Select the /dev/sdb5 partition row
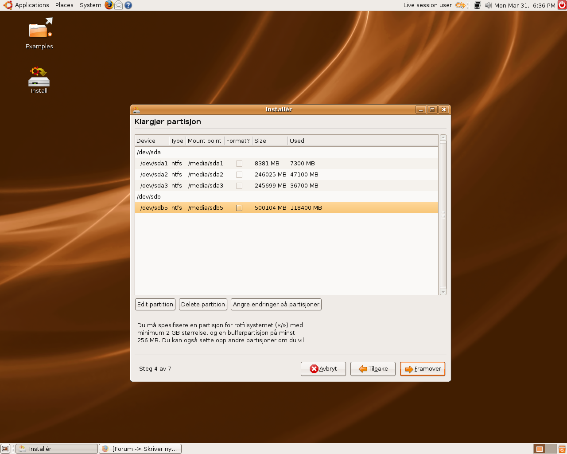 287,208
